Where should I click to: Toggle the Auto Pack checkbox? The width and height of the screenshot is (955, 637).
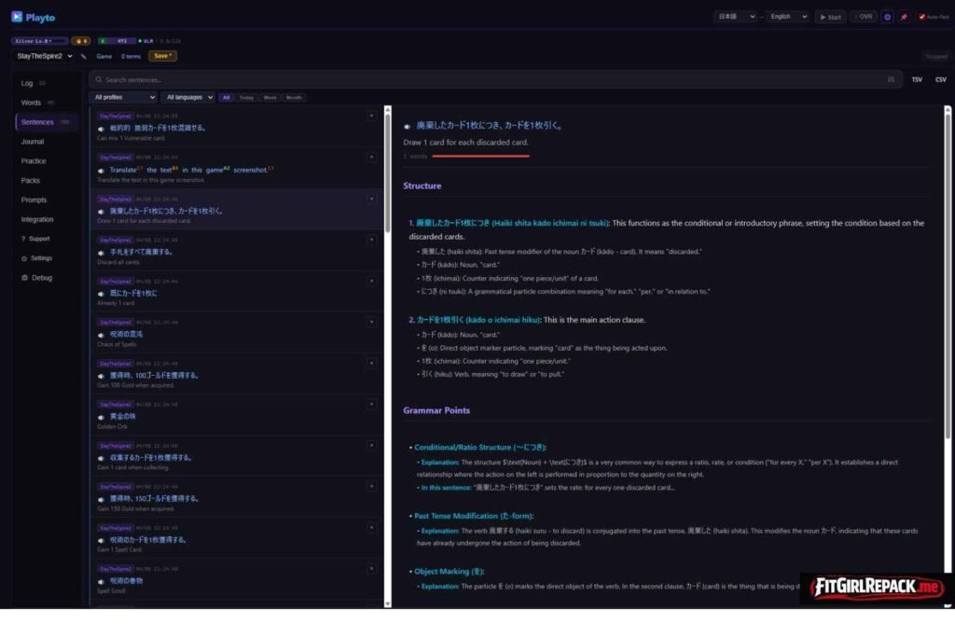[x=921, y=17]
